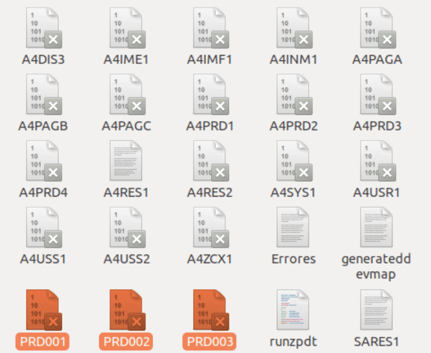The width and height of the screenshot is (431, 353).
Task: Click the A4IME1 file icon
Action: pos(126,28)
